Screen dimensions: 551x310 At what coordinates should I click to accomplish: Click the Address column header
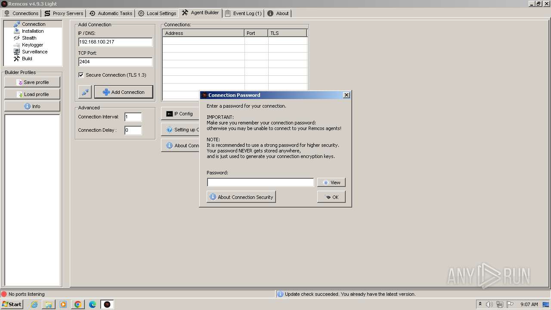(x=204, y=33)
